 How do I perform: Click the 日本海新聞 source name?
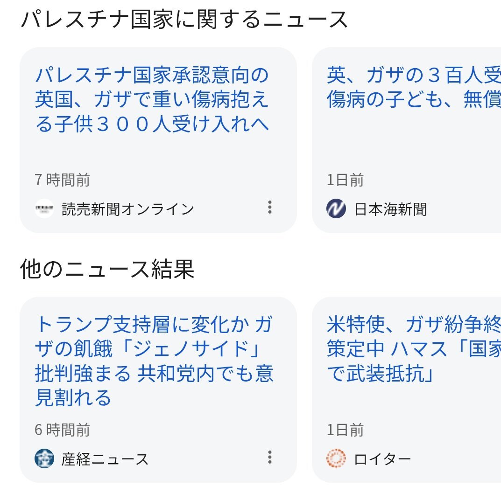click(x=390, y=209)
